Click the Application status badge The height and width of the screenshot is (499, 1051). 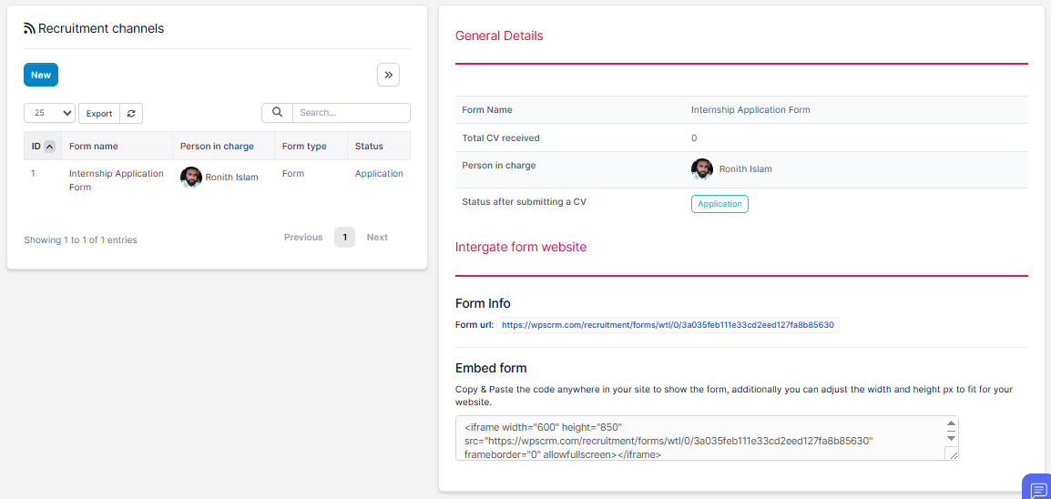[719, 204]
